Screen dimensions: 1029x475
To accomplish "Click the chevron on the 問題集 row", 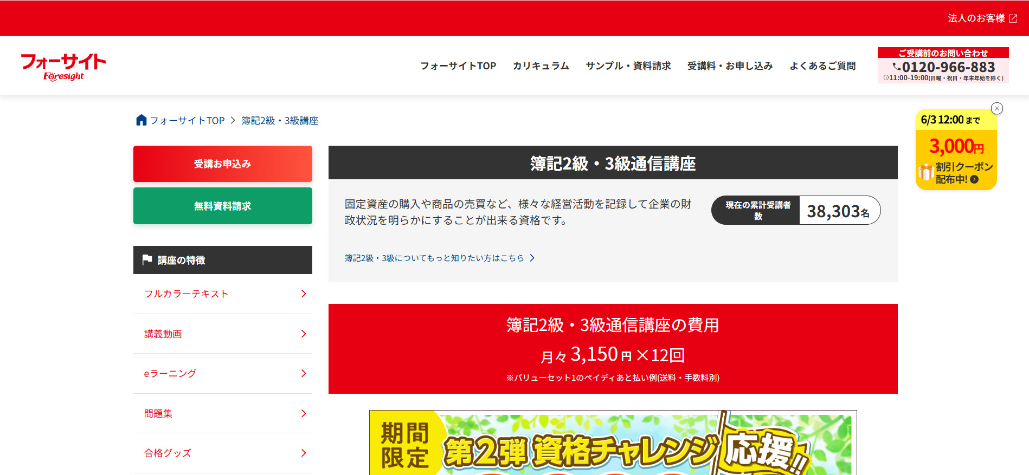I will pos(304,413).
